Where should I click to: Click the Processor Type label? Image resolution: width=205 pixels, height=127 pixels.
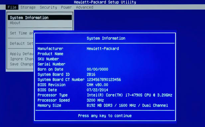52,95
